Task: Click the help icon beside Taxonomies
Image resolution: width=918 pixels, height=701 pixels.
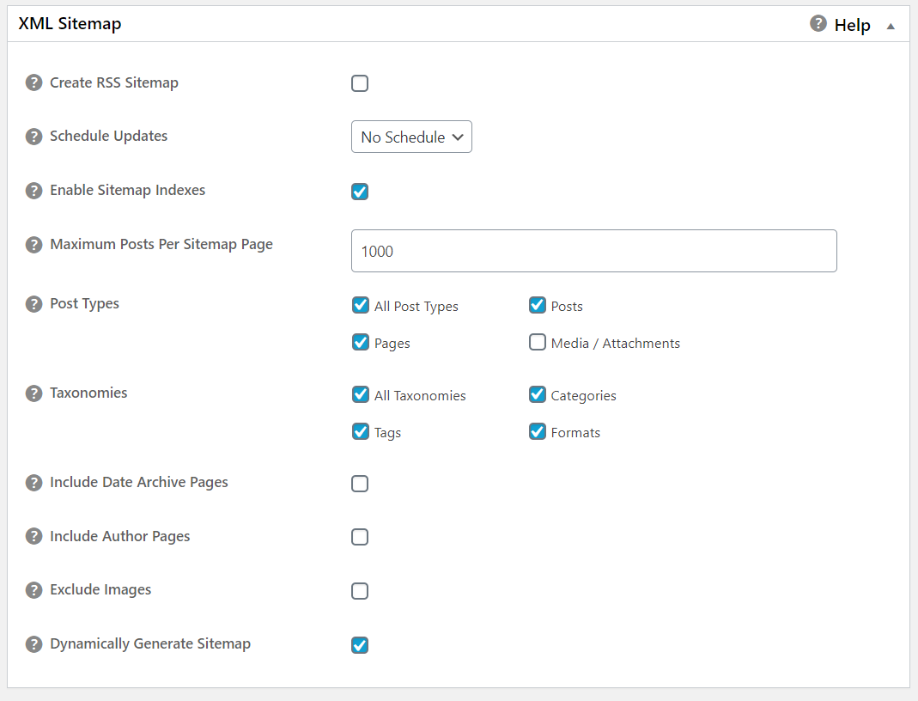Action: coord(34,393)
